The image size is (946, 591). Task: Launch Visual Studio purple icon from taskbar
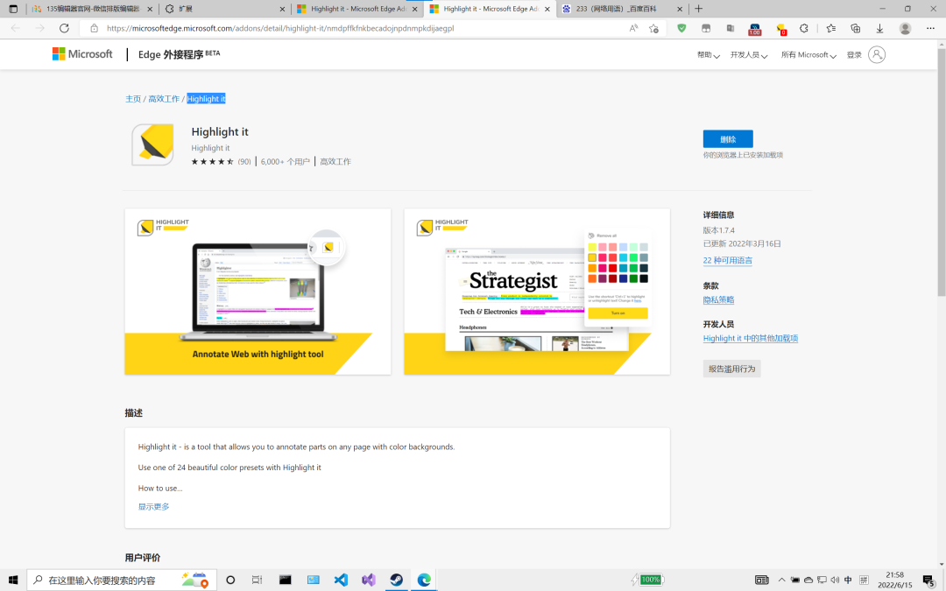click(369, 580)
